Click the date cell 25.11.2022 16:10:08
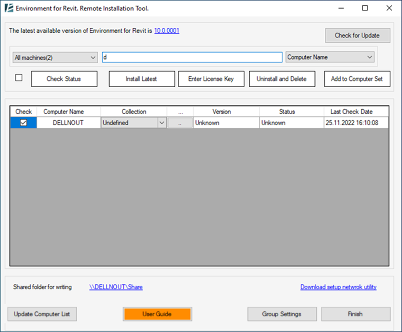This screenshot has height=332, width=402. [356, 123]
